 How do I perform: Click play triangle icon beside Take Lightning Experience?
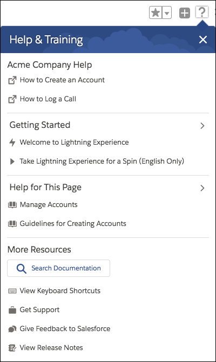12,161
